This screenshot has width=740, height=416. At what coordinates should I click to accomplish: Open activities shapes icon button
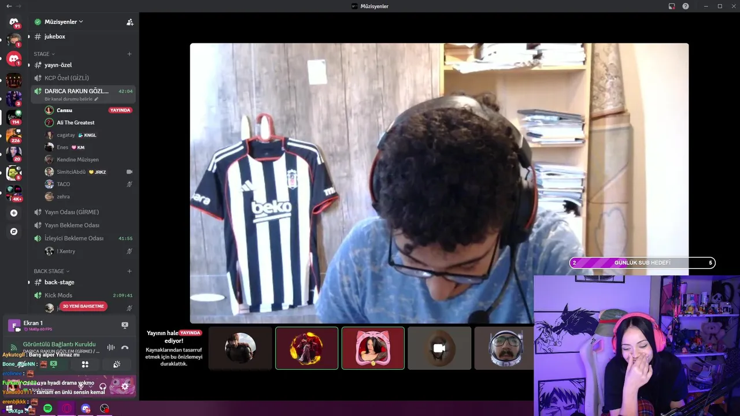[x=85, y=364]
